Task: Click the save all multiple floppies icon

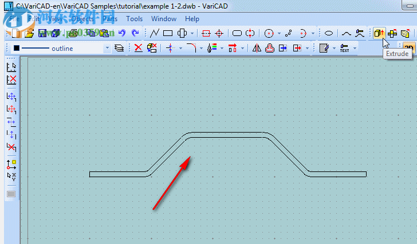Action: (x=56, y=33)
